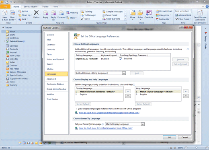Collapse the Teacher mailbox tree

click(3, 27)
